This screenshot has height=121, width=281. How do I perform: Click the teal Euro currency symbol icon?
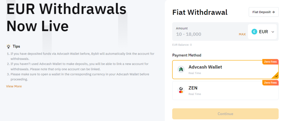[x=254, y=32]
